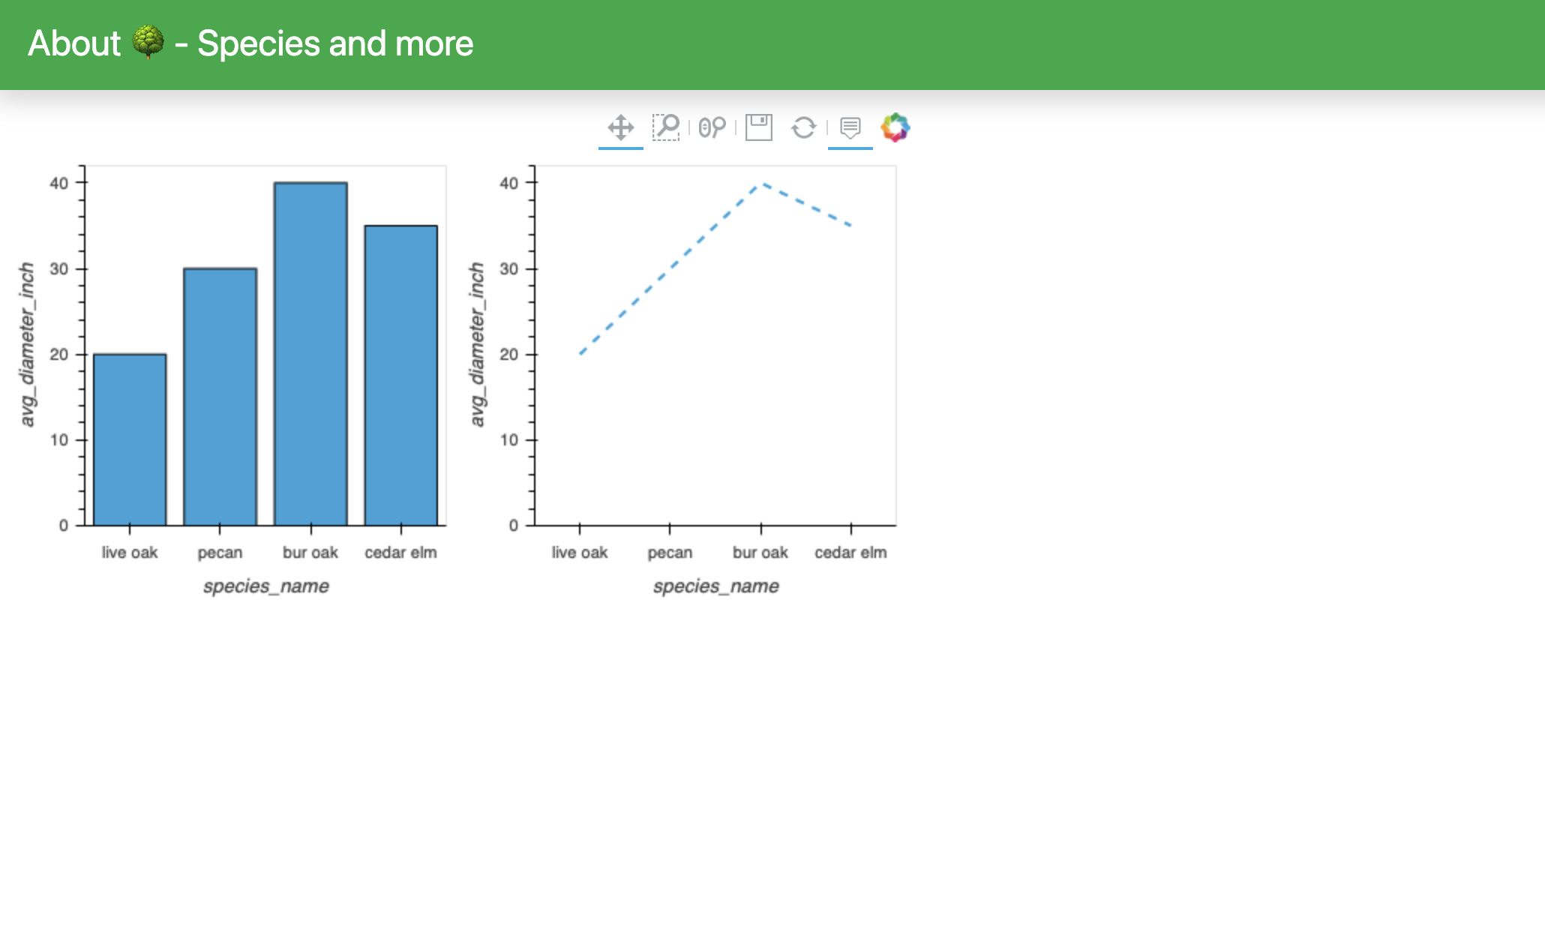Click 'cedar elm' tick label on line chart
This screenshot has height=942, width=1545.
850,553
